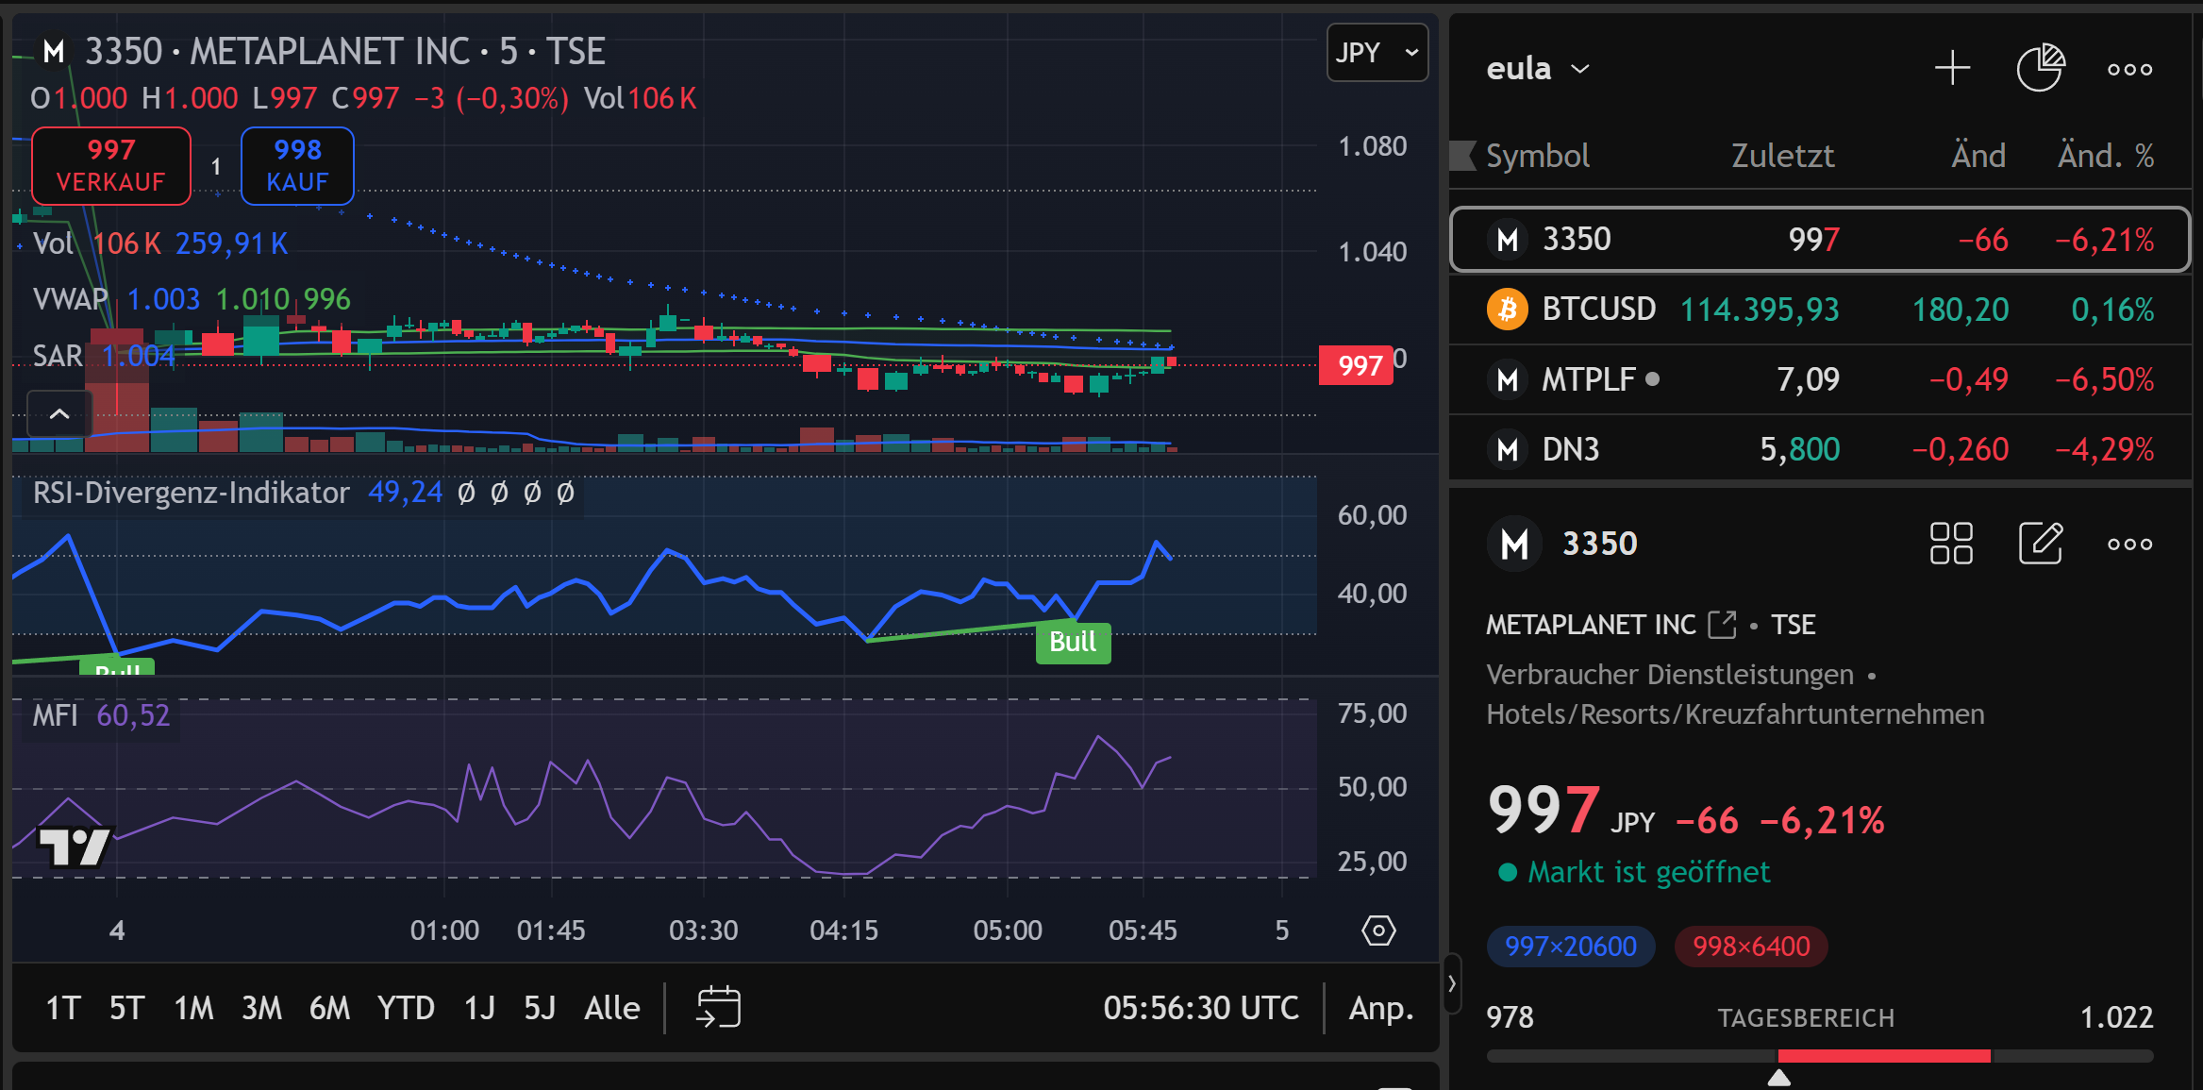
Task: Select the 6M time range
Action: click(x=329, y=1008)
